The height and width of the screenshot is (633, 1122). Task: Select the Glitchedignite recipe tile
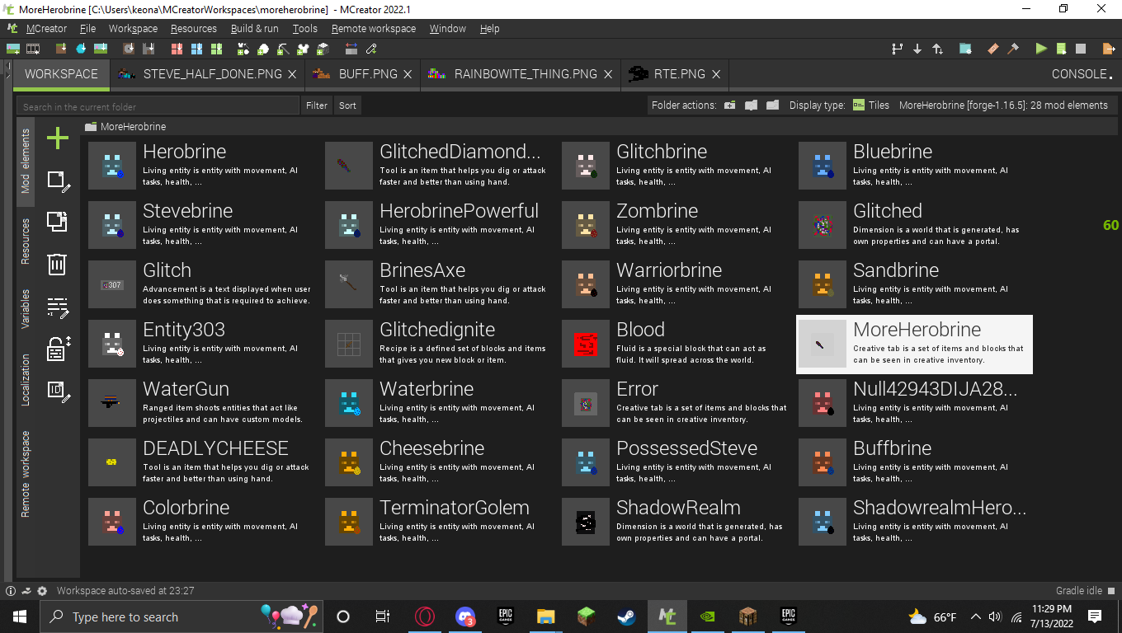point(441,345)
